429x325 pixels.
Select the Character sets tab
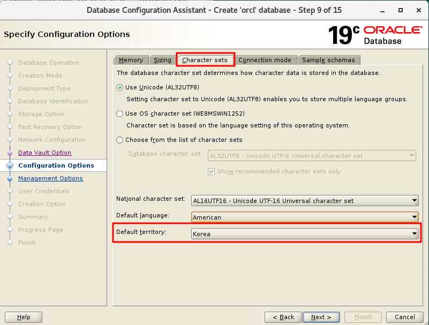[205, 60]
